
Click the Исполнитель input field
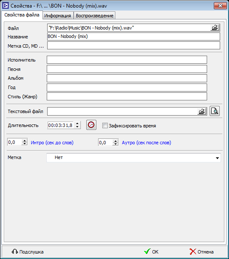tap(127, 60)
